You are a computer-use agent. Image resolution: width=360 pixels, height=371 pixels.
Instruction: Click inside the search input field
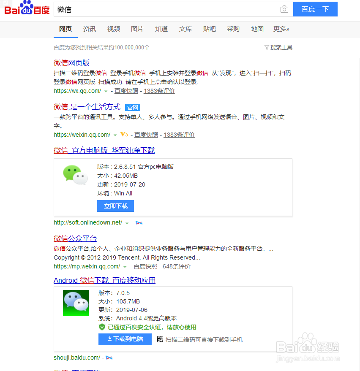169,9
